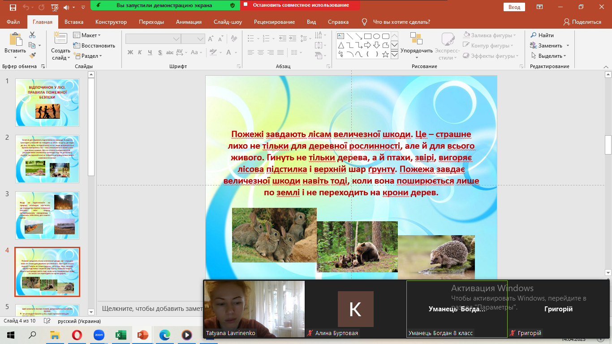Image resolution: width=612 pixels, height=344 pixels.
Task: Select the text box shape in shapes gallery
Action: [x=340, y=36]
